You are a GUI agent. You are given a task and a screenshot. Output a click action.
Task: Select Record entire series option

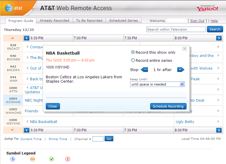pyautogui.click(x=133, y=60)
